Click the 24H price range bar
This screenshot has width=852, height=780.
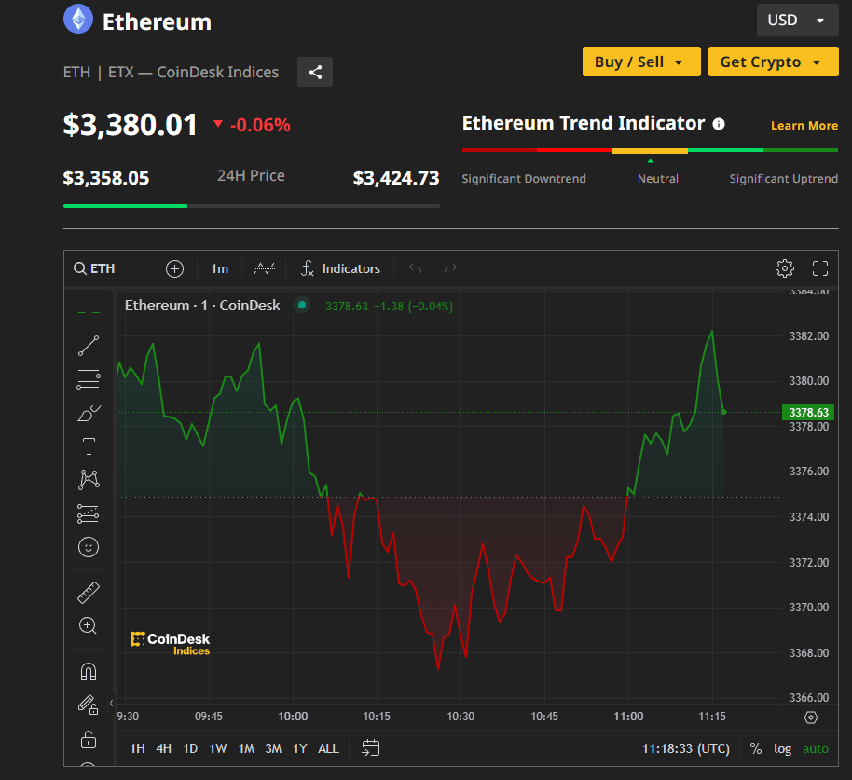pos(252,206)
